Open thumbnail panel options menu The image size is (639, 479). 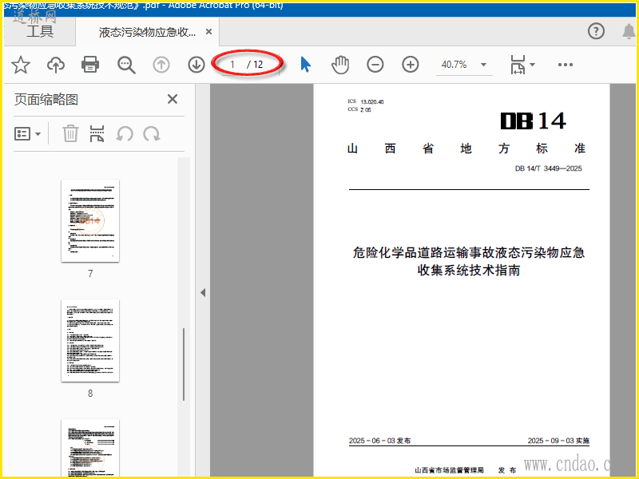click(27, 133)
